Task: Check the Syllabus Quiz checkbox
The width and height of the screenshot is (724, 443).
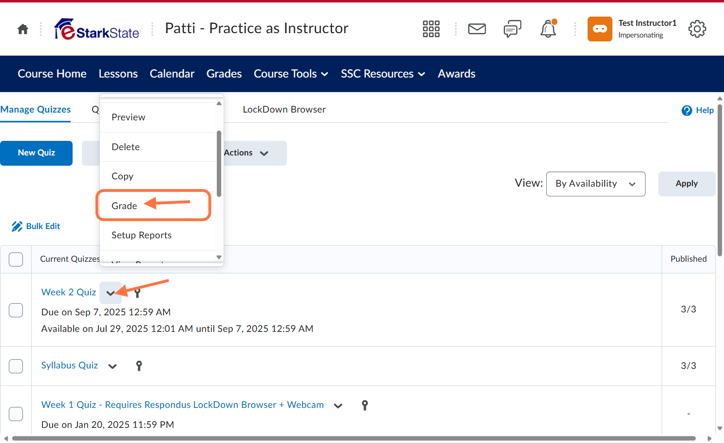Action: 16,366
